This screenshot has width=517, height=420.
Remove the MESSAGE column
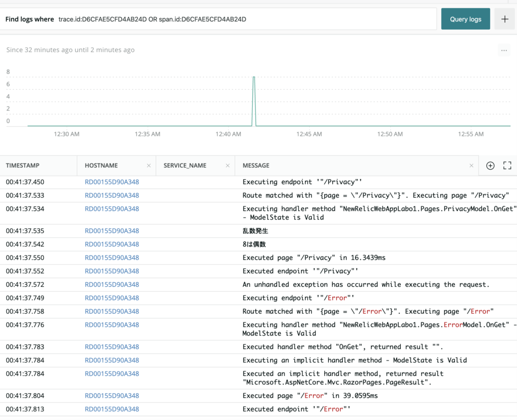(471, 166)
